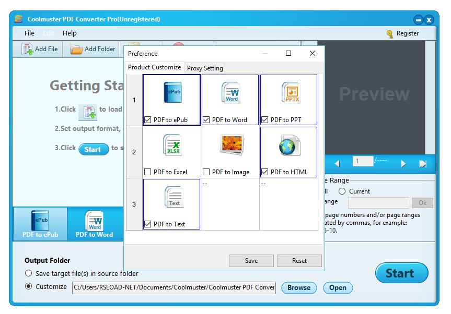
Task: Click the PPTX icon in Preference grid
Action: tap(291, 92)
